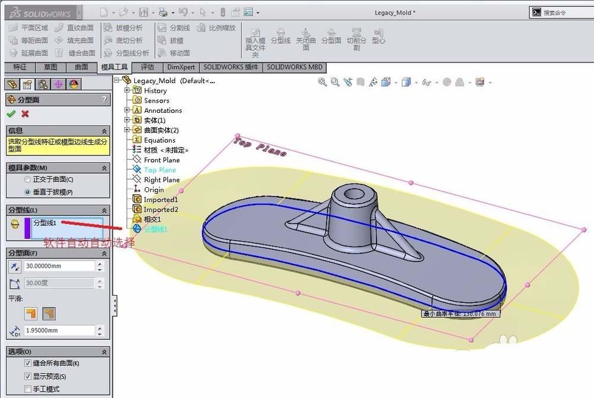
Task: Switch to the 评估 ribbon tab
Action: coord(147,67)
